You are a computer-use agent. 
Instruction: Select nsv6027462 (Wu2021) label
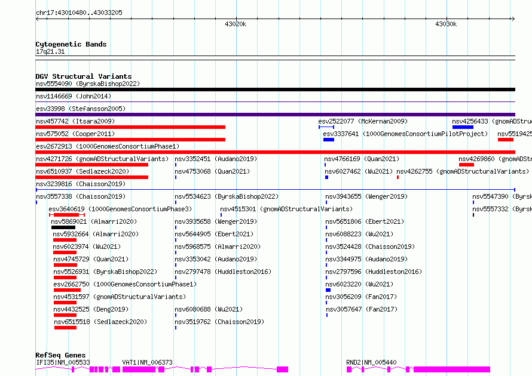point(359,171)
